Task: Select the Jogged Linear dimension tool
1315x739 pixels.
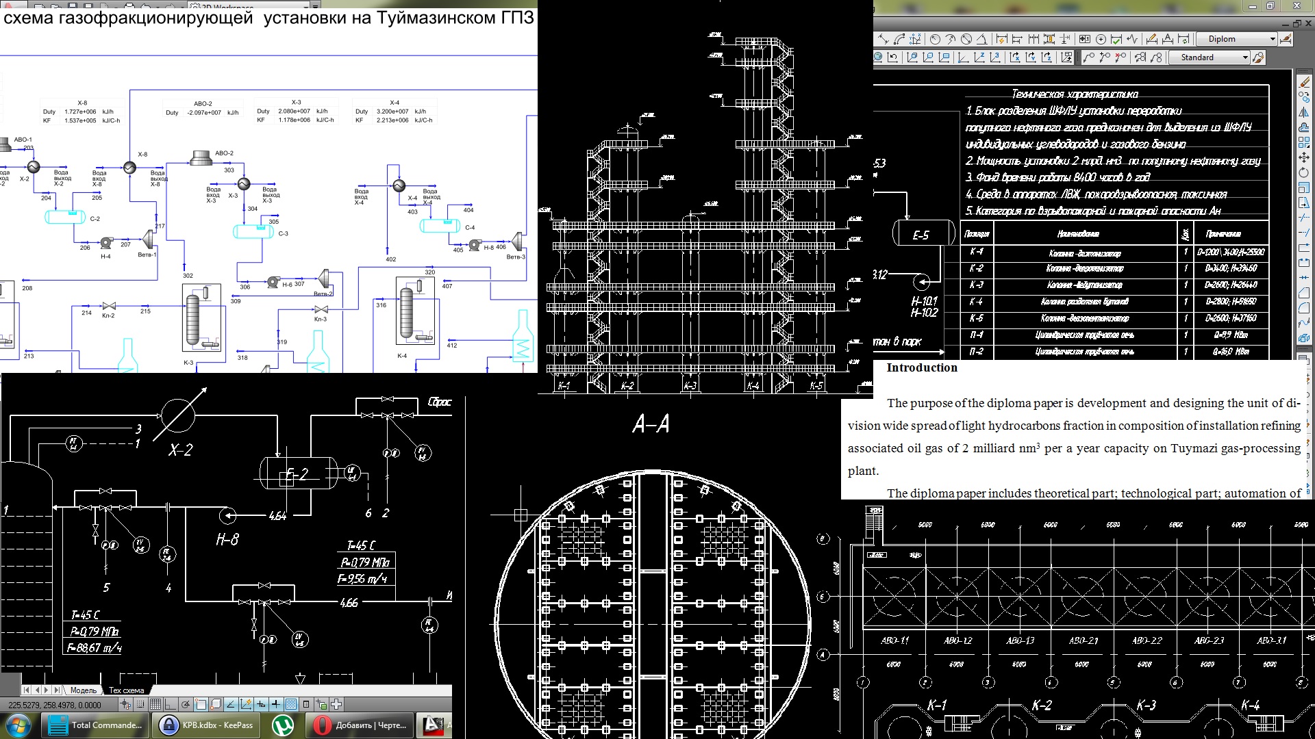Action: [1132, 39]
